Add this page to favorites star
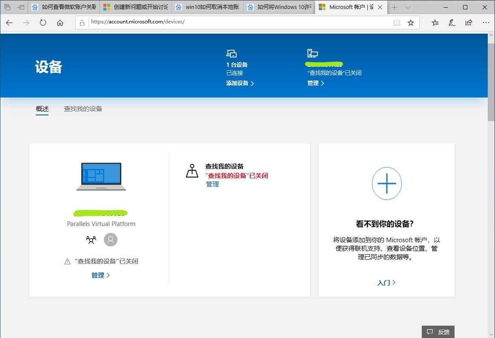Screen dimensions: 495x338 click(x=410, y=23)
